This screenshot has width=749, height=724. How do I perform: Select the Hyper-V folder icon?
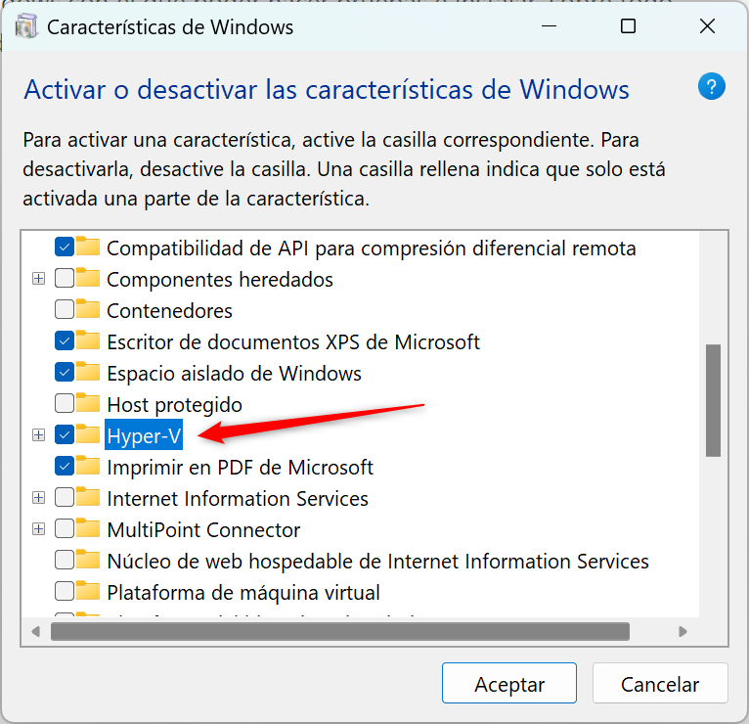[x=88, y=434]
